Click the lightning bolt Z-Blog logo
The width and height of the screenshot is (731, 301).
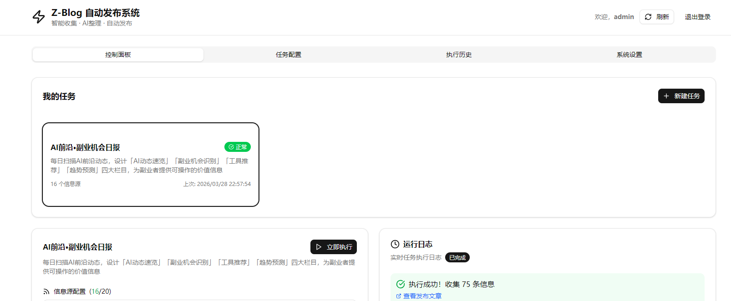(39, 17)
